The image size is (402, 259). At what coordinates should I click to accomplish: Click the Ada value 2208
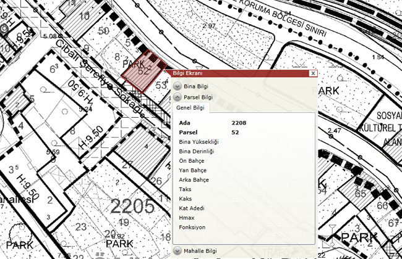(239, 123)
